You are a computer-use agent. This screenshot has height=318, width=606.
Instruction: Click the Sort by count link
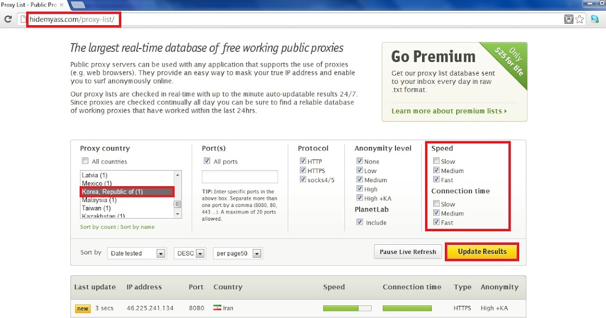pos(98,227)
